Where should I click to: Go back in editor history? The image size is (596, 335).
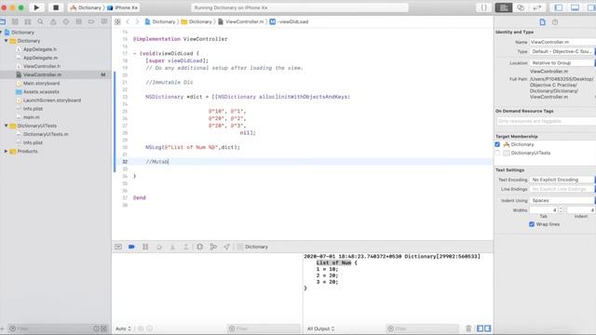[128, 21]
